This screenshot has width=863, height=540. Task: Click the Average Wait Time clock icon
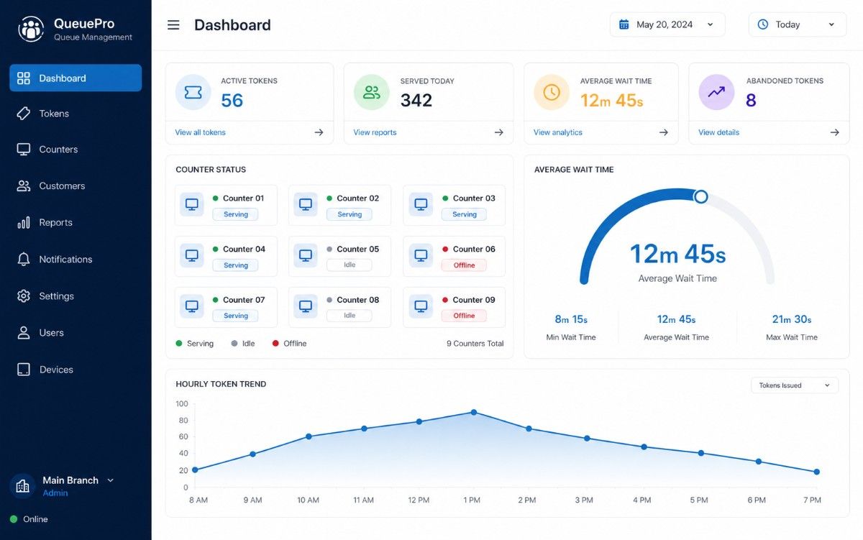pos(552,92)
